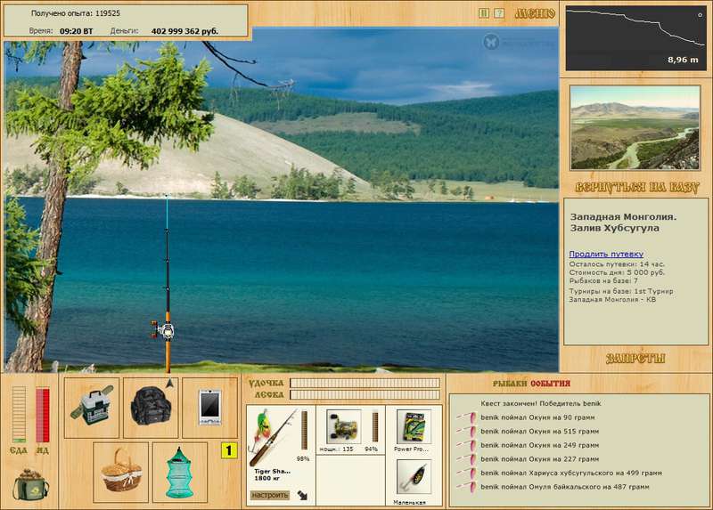Click the Маленькая lure label
Screen dimensions: 713x510
[409, 502]
